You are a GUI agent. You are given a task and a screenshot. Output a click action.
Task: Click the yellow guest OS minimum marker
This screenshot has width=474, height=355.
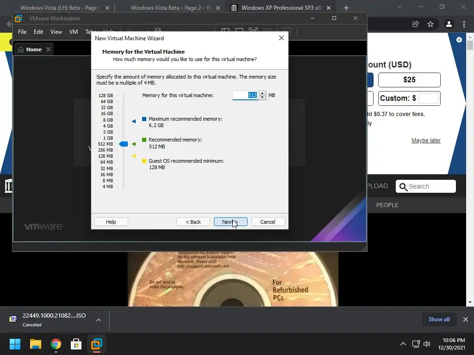click(134, 156)
